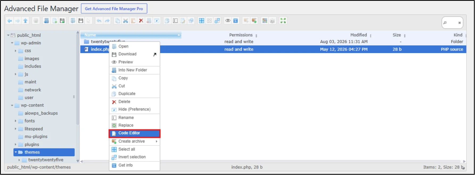Click the Copy toolbar icon
Screen dimensions: 475x175
pos(118,21)
